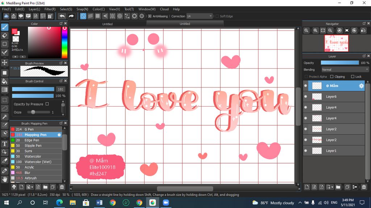Zoom out using Navigator panel

click(x=330, y=30)
